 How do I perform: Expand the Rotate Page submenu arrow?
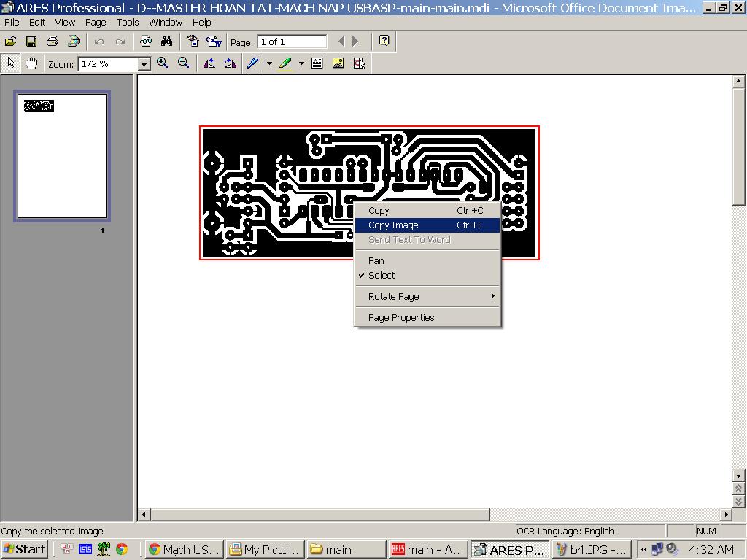492,296
